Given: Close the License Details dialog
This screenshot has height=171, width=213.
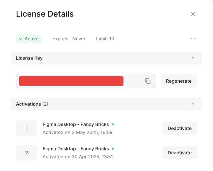Looking at the screenshot, I should tap(193, 14).
